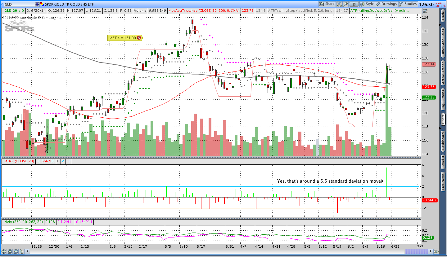Click the ATRTrailingStop study label
This screenshot has width=447, height=257.
click(300, 11)
